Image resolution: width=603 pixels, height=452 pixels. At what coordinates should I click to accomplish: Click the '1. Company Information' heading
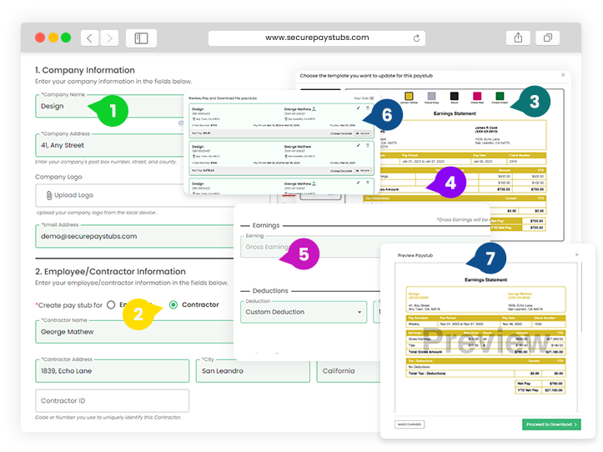pos(85,70)
